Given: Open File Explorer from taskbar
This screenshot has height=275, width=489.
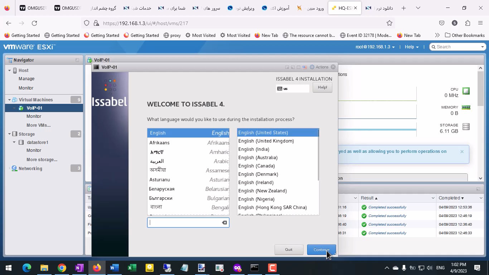Looking at the screenshot, I should click(x=44, y=268).
